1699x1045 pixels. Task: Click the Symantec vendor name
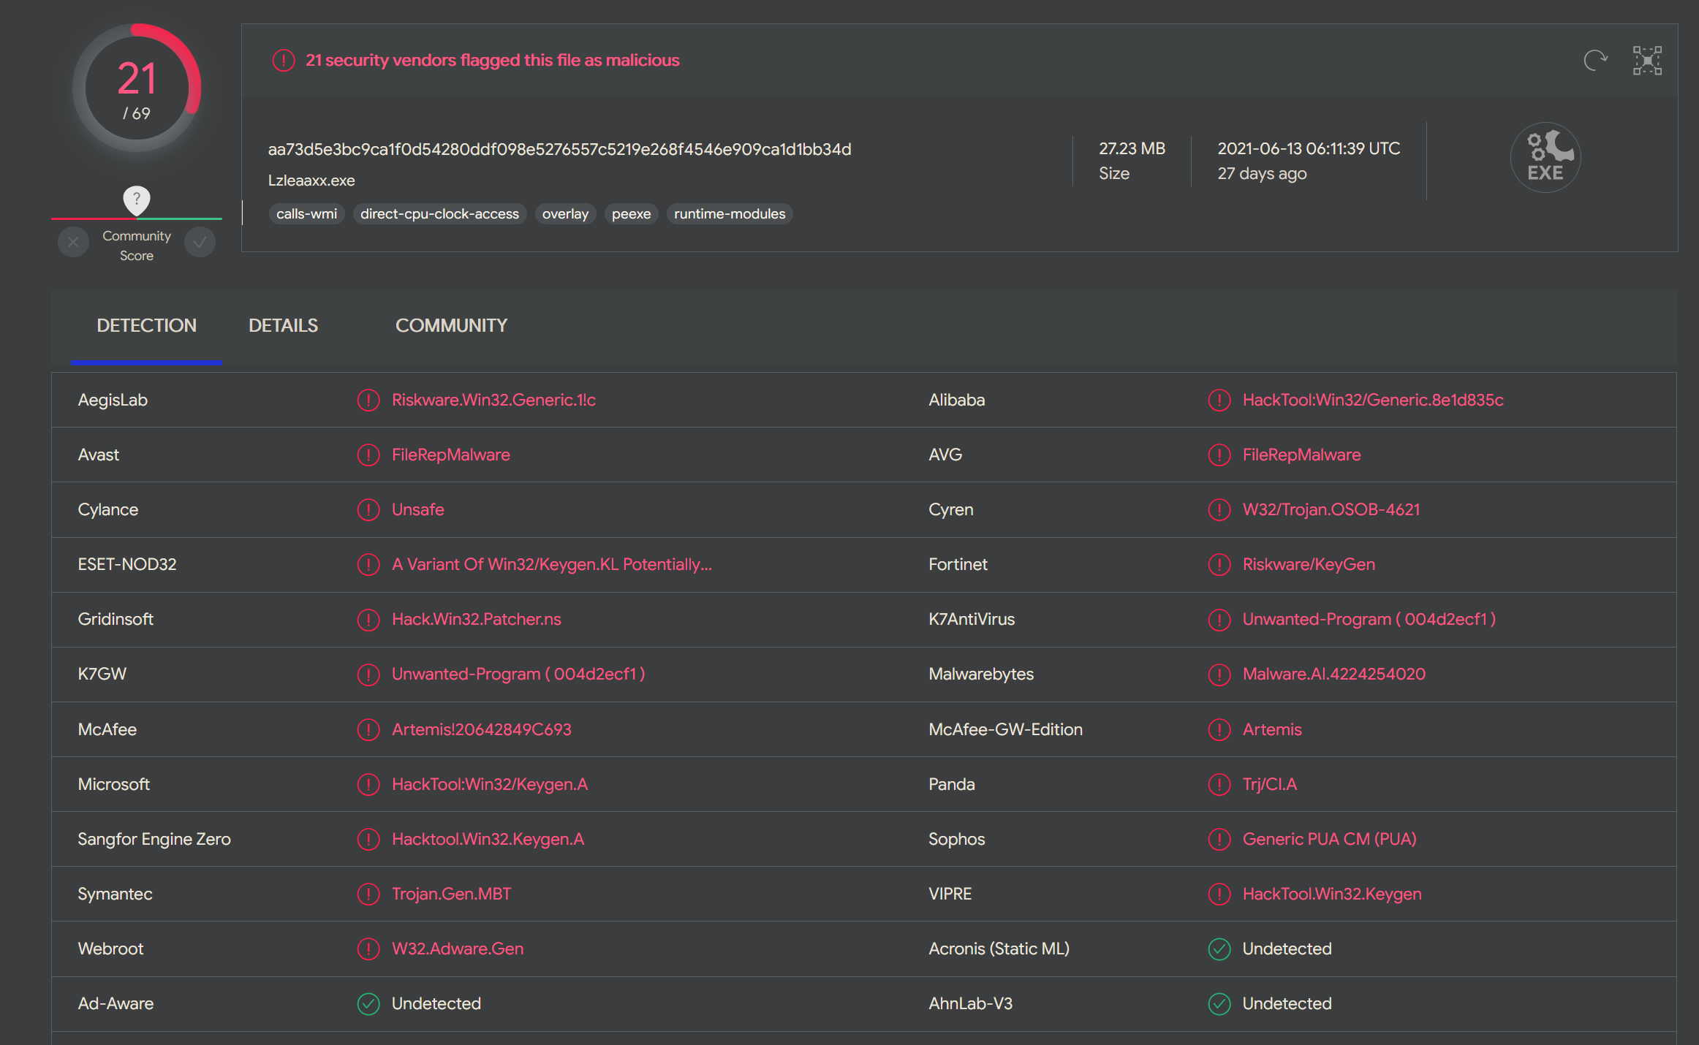pyautogui.click(x=115, y=894)
